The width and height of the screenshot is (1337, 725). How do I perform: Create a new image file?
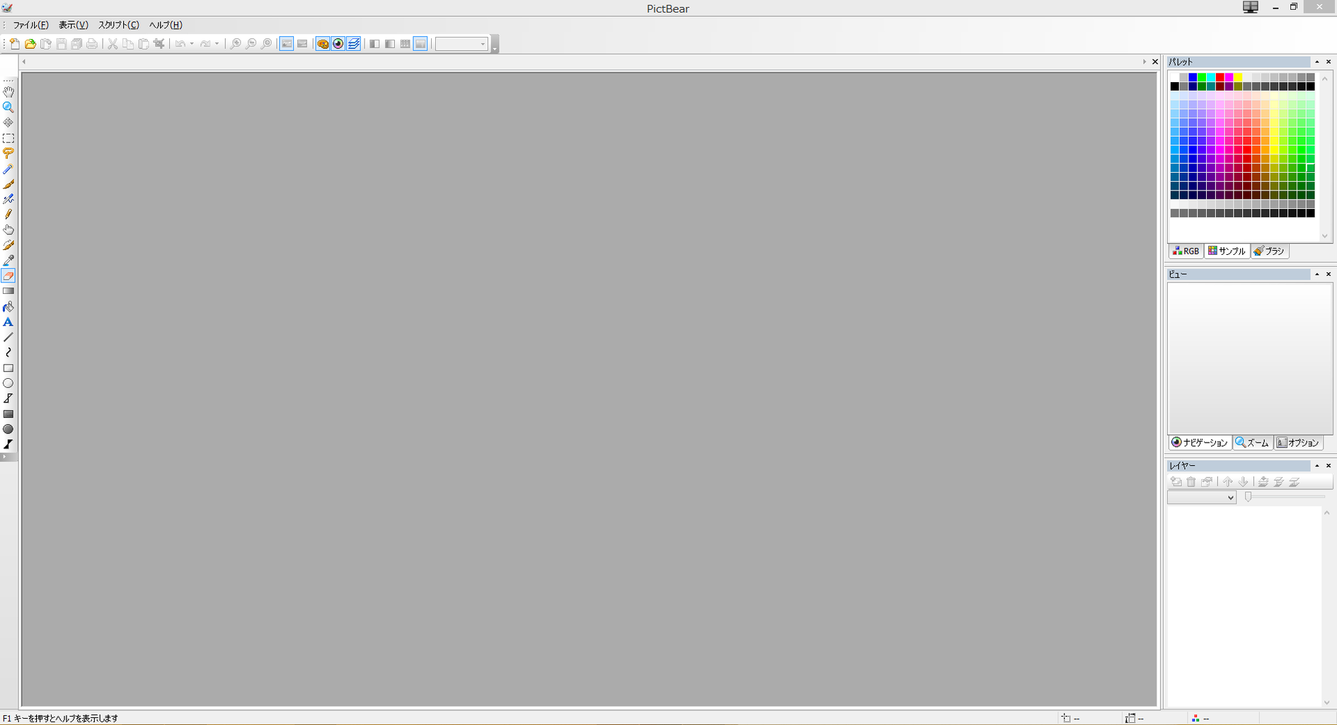(x=14, y=44)
